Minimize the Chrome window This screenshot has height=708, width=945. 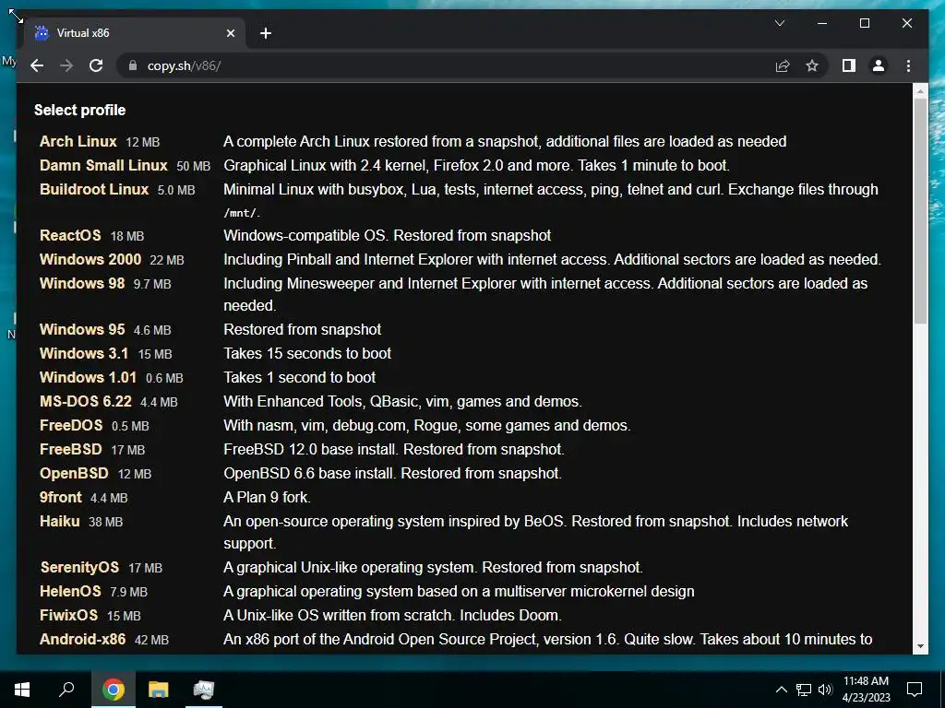click(x=822, y=23)
